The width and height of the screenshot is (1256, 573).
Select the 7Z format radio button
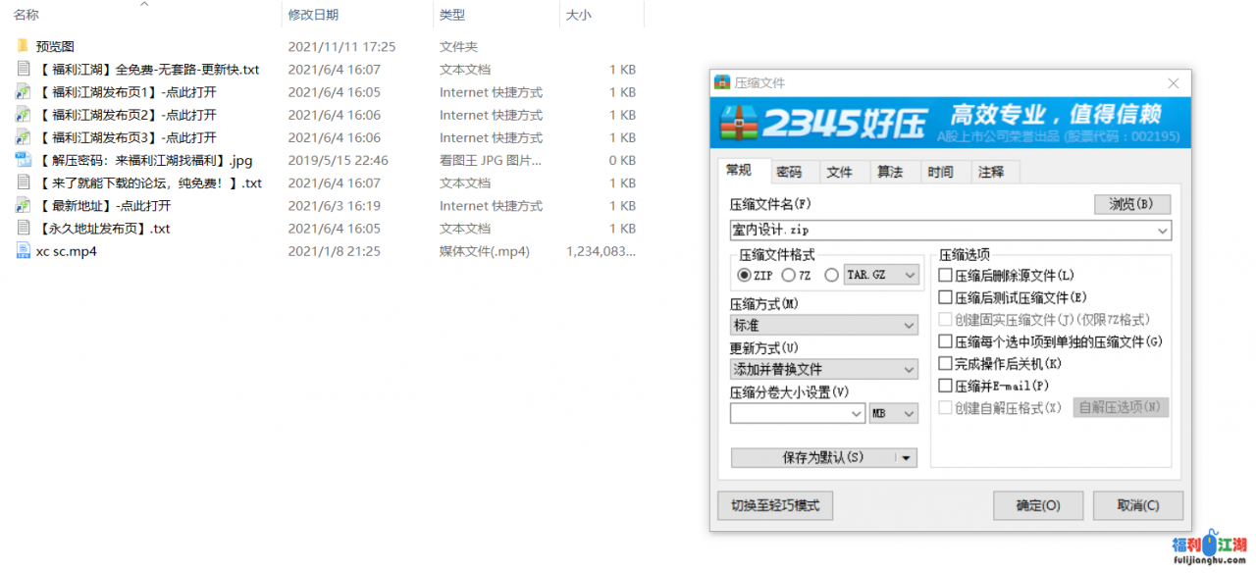pyautogui.click(x=789, y=276)
